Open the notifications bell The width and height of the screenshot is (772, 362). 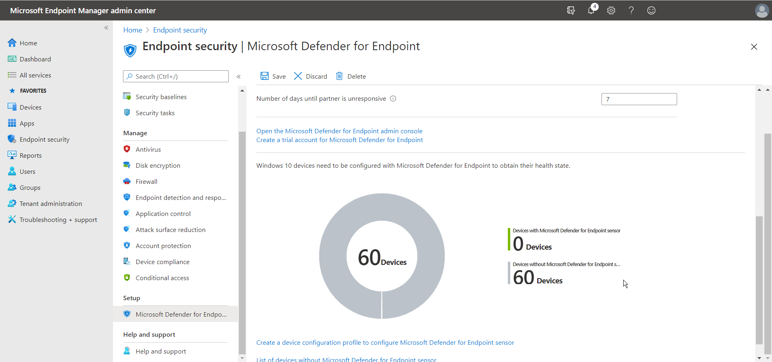[x=591, y=10]
